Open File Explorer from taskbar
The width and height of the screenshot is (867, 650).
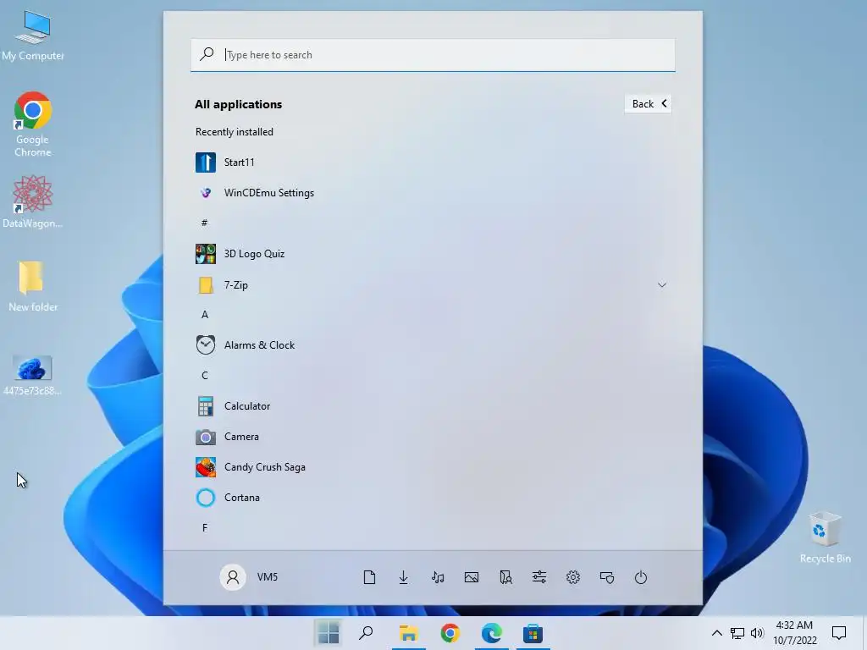(409, 633)
